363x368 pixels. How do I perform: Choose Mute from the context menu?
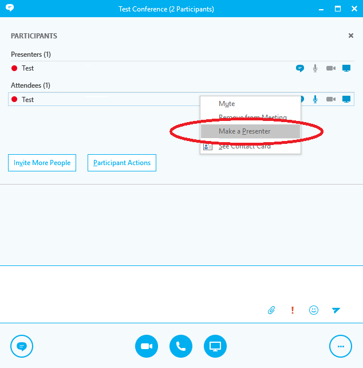[x=227, y=104]
